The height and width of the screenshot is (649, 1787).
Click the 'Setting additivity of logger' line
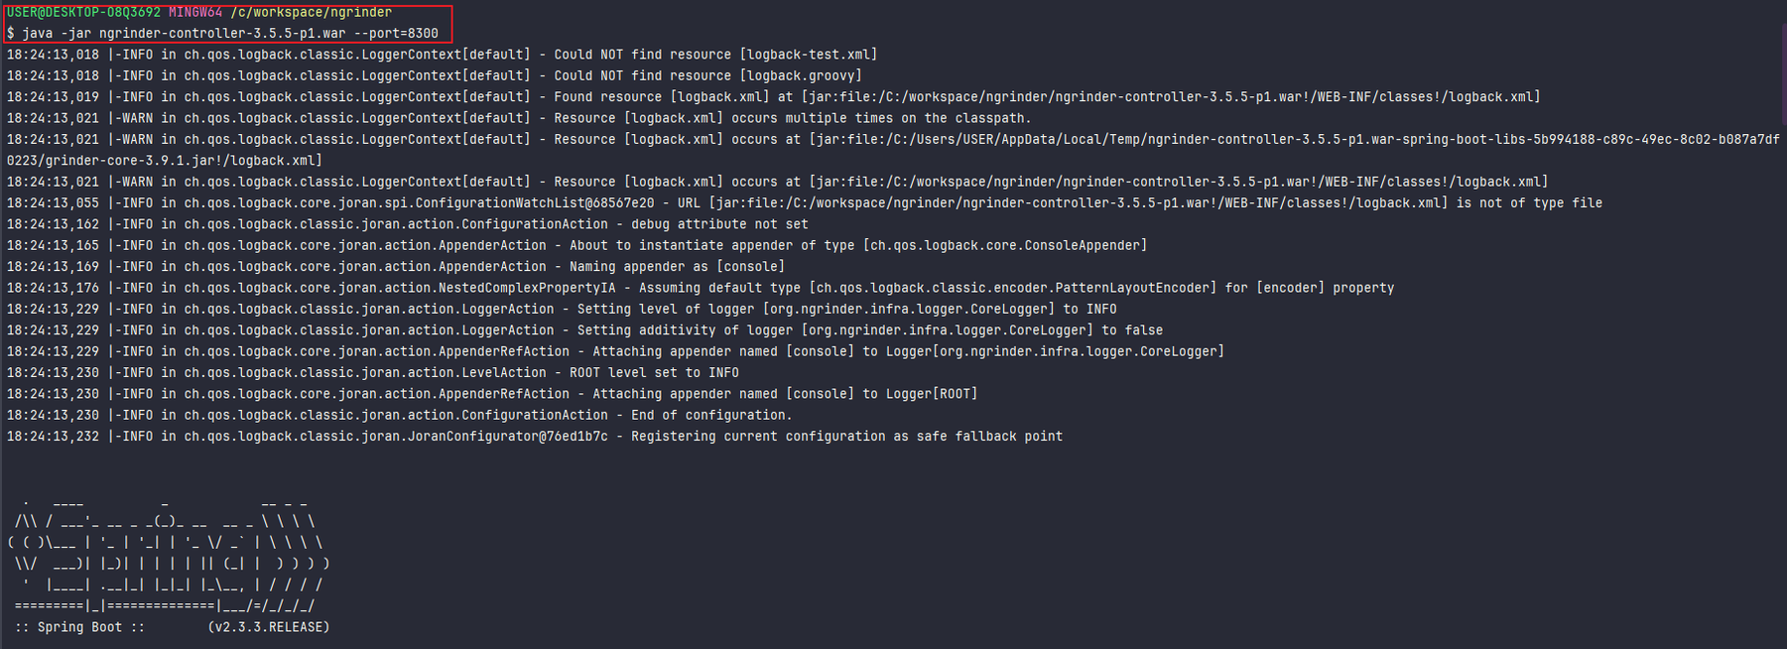(584, 330)
